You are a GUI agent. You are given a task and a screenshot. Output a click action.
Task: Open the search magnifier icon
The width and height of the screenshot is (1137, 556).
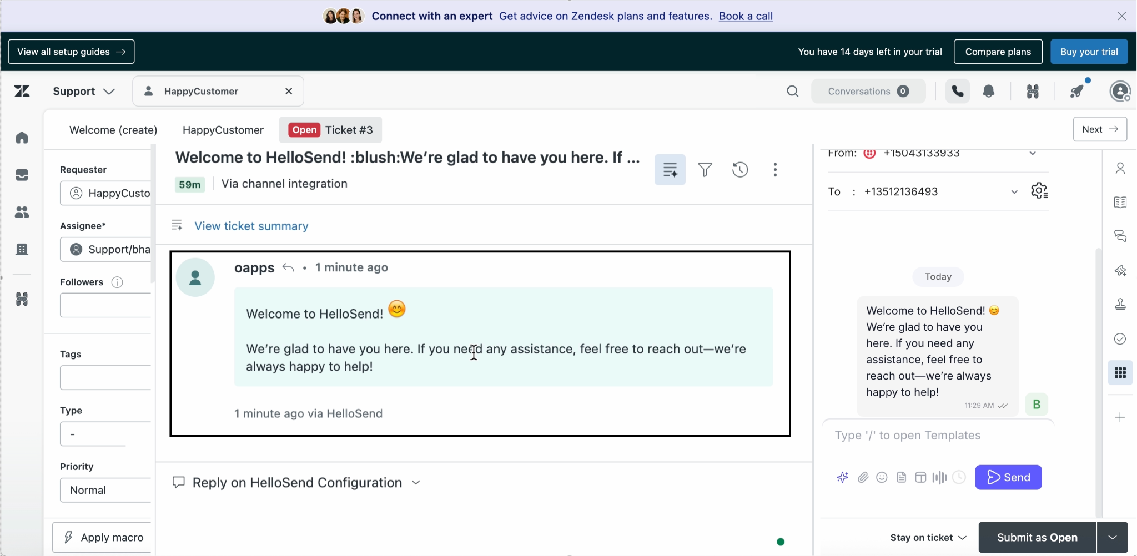793,91
